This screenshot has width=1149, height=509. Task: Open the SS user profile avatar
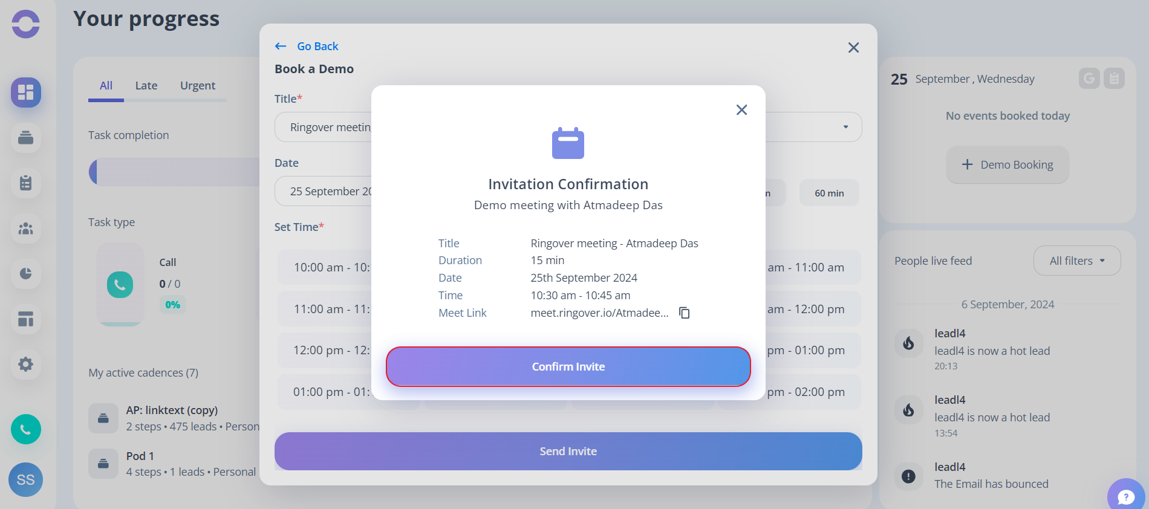click(x=25, y=479)
